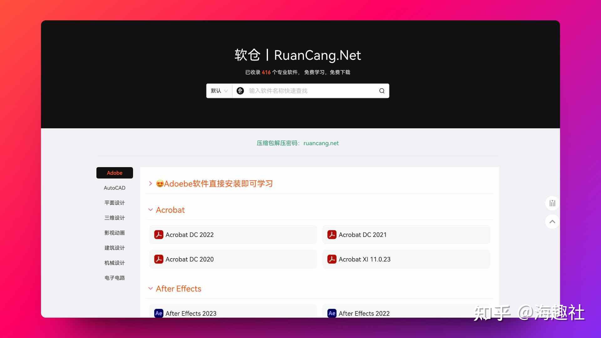Expand the Adoebe软件直接安装即可学习 section
Screen dimensions: 601x338
point(151,184)
